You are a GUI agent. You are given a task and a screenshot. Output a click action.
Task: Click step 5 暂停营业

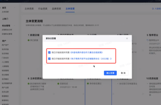152,35
